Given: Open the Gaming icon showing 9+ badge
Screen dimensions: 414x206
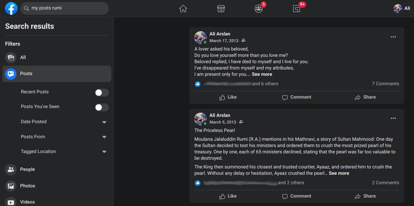Looking at the screenshot, I should point(297,9).
